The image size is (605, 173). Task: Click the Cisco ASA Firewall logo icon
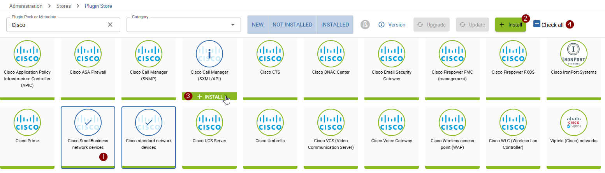pos(88,54)
